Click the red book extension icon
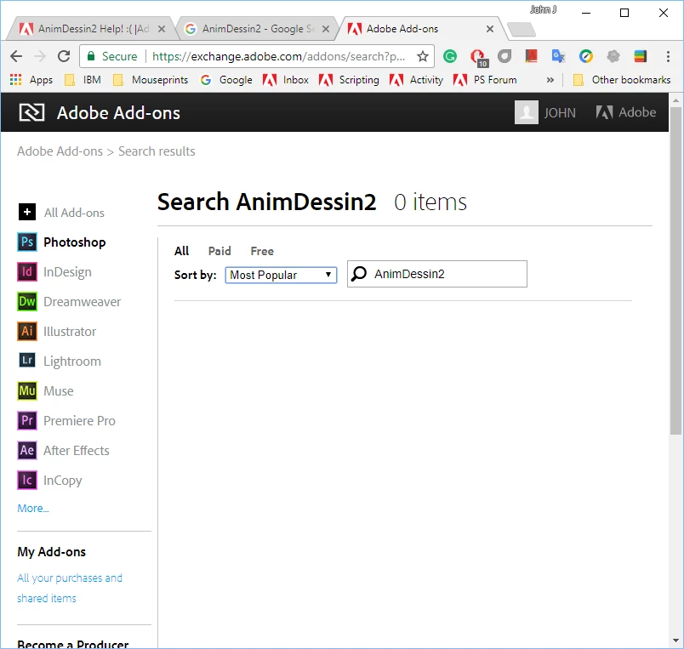Viewport: 684px width, 649px height. (532, 56)
